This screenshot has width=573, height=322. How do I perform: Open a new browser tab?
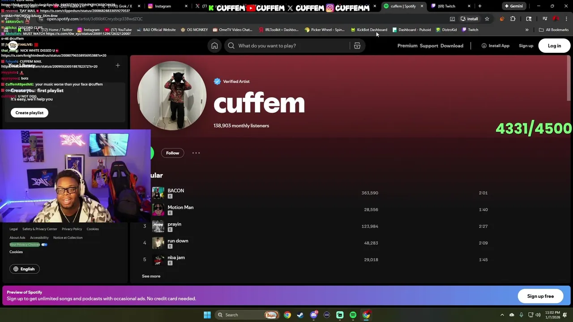click(479, 6)
